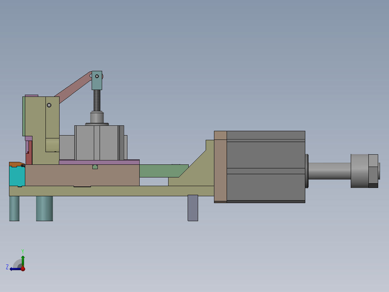Select the thin purple plate above brown block
The image size is (389, 292).
coord(99,162)
